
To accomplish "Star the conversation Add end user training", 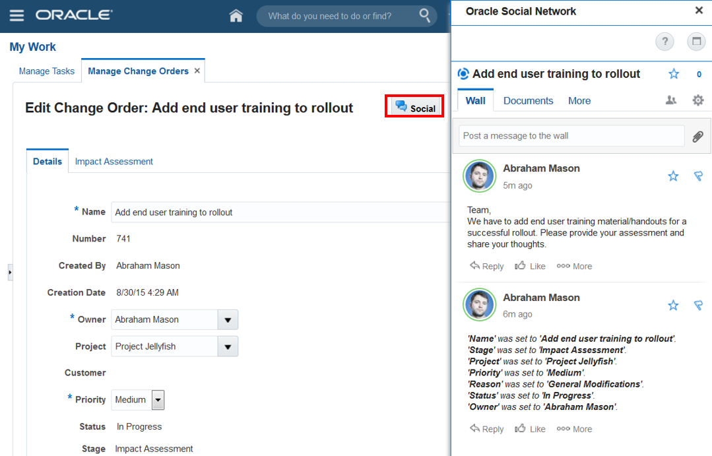I will [x=674, y=73].
